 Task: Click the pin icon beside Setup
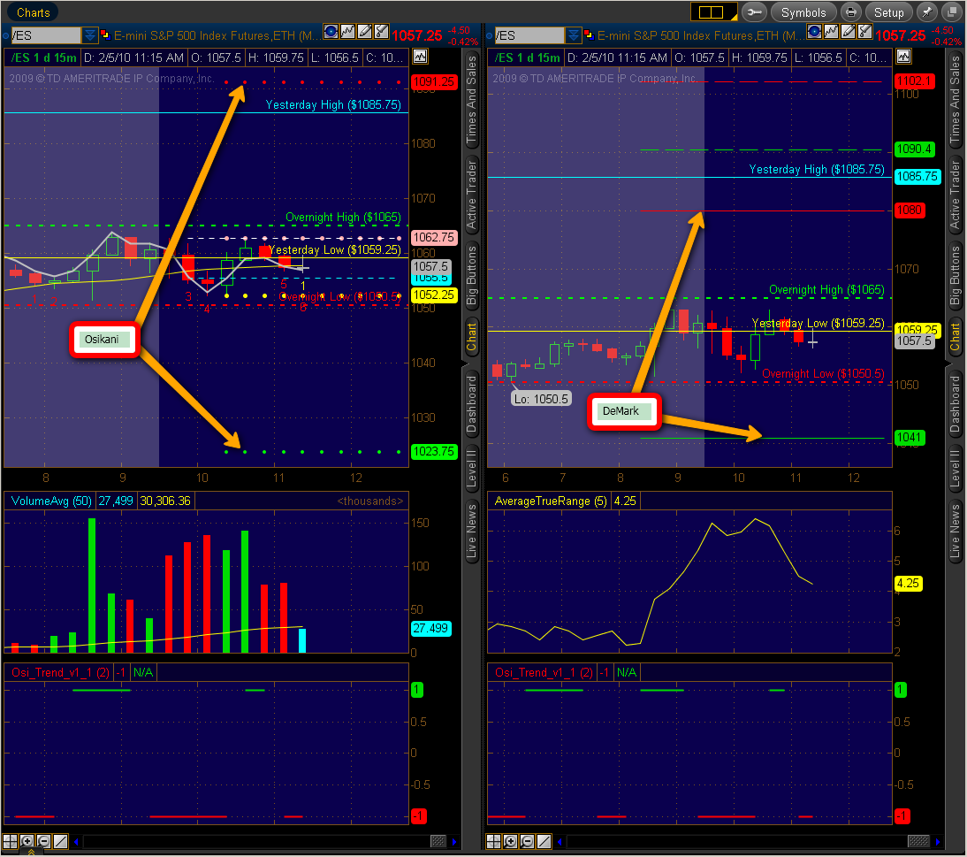tap(926, 12)
